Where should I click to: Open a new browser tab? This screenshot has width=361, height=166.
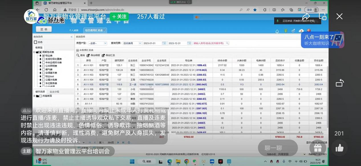91,3
